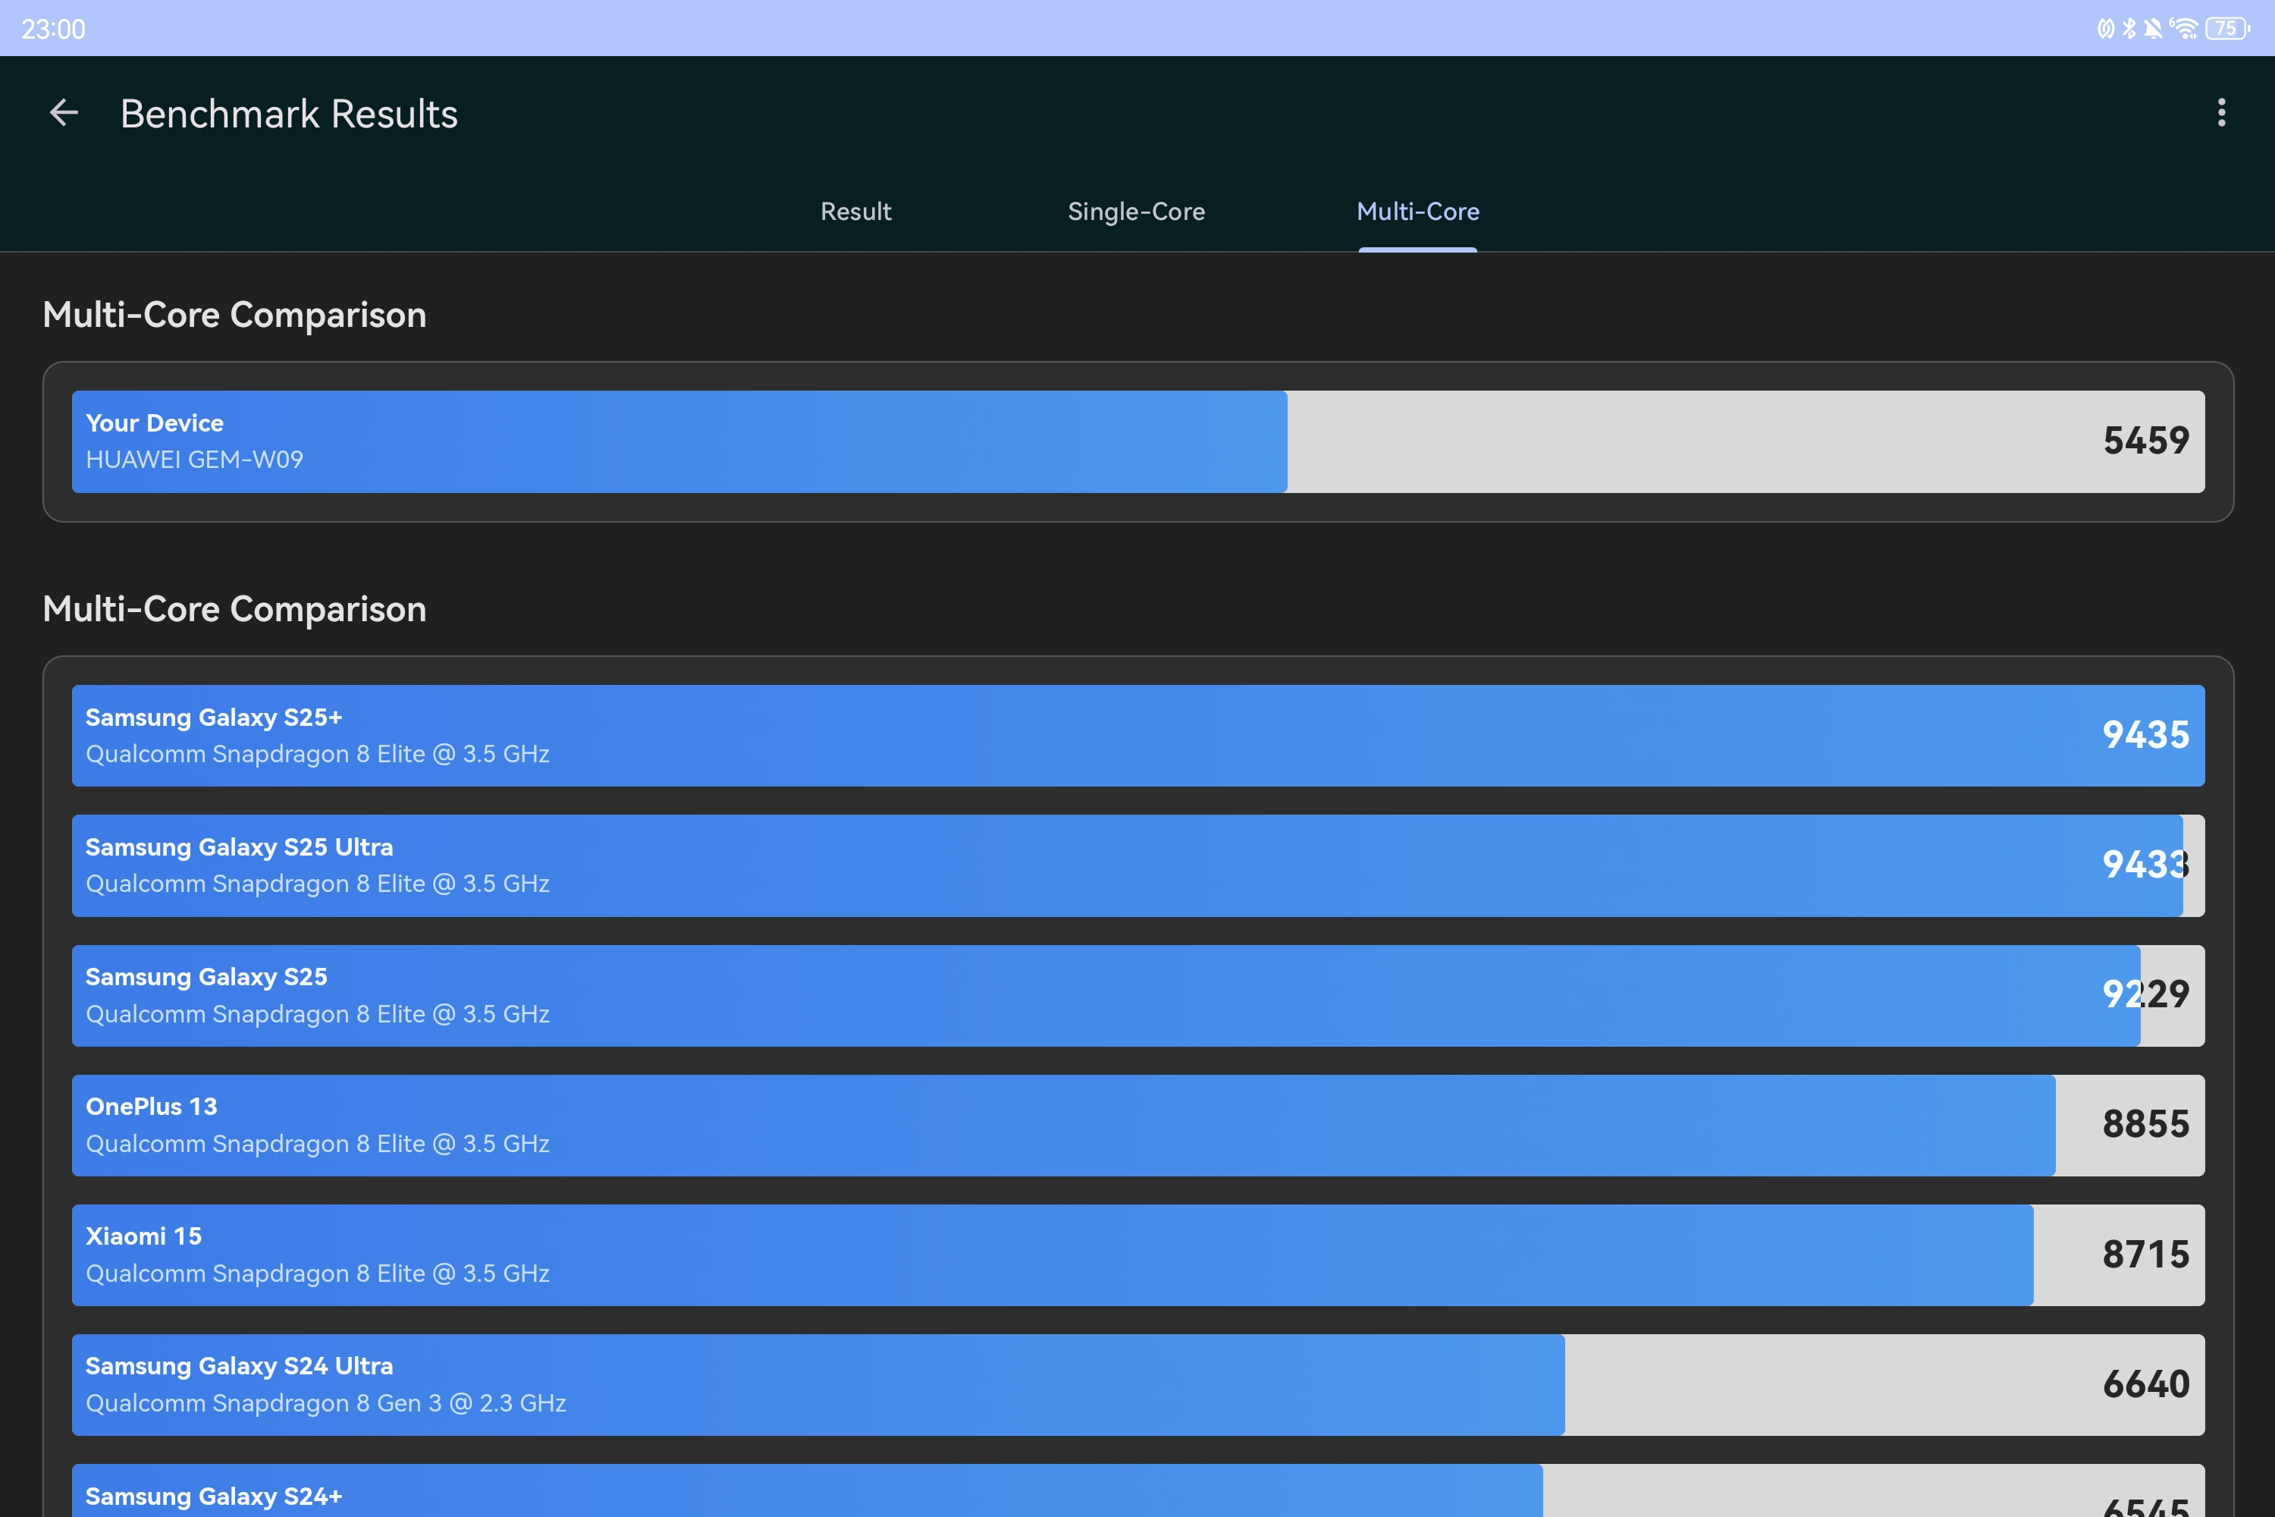
Task: Switch to the Result tab
Action: 856,212
